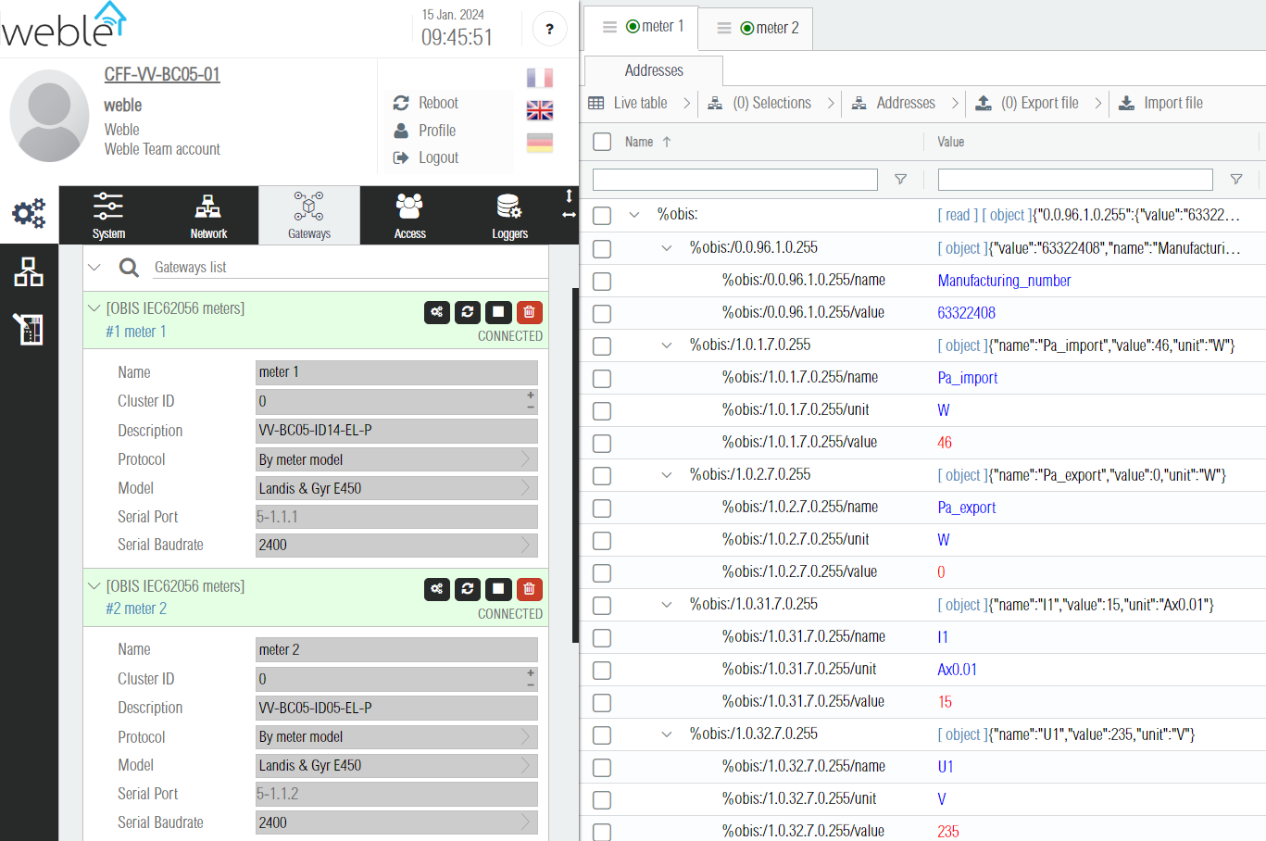This screenshot has height=841, width=1266.
Task: Select the UK flag language icon
Action: coord(540,110)
